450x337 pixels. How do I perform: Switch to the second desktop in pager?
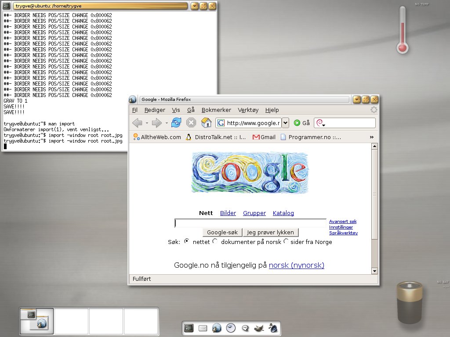(x=71, y=321)
